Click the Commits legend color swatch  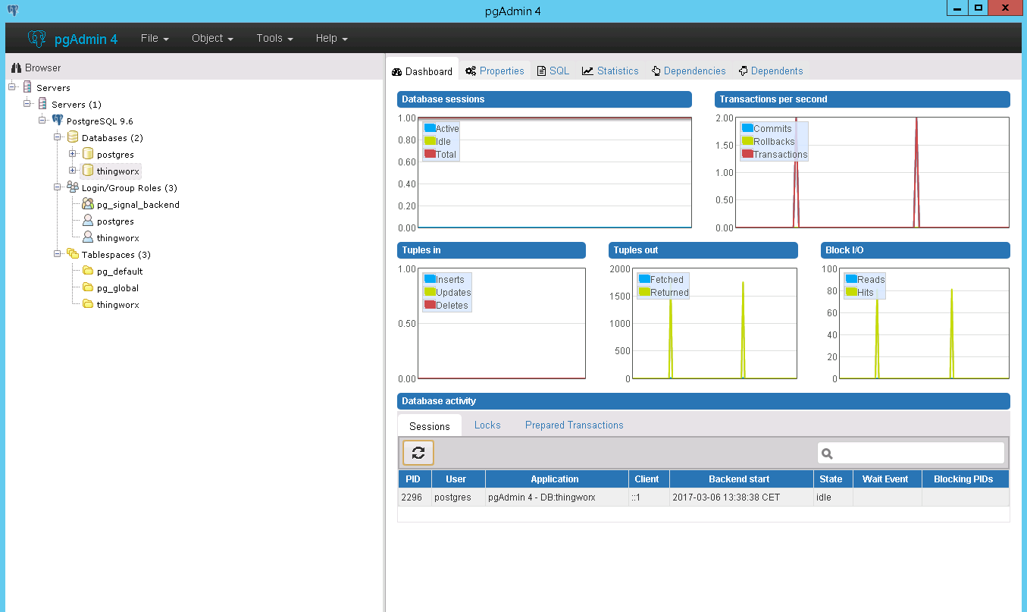click(x=747, y=128)
